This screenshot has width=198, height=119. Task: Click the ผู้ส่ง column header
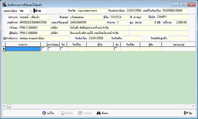click(151, 44)
